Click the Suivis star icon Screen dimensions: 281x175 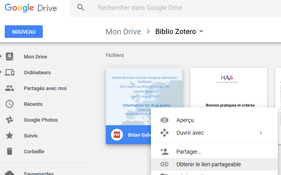[x=10, y=135]
